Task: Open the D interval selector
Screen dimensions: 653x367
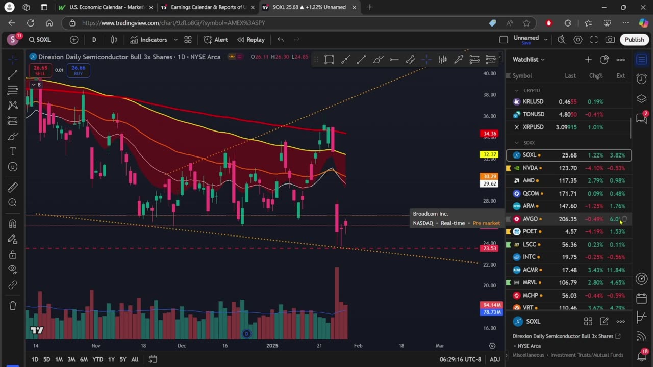Action: [94, 40]
